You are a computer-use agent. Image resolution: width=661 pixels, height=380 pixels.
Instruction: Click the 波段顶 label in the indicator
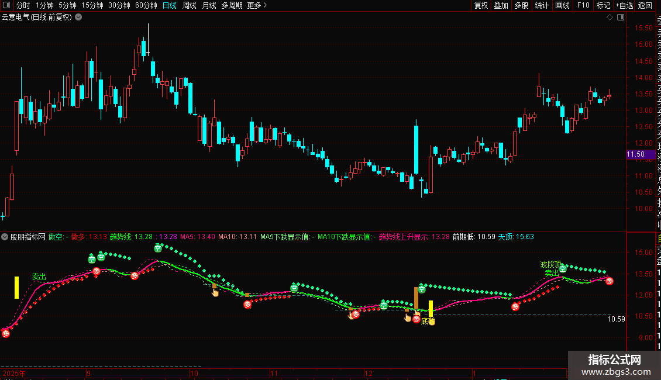click(550, 265)
